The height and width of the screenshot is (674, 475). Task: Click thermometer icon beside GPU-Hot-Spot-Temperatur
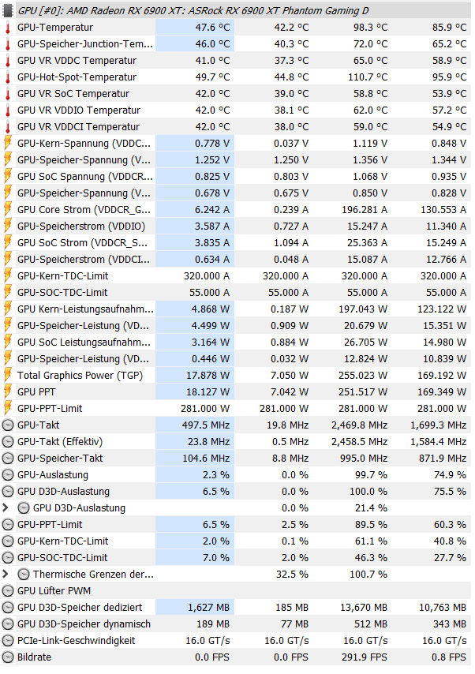coord(8,77)
